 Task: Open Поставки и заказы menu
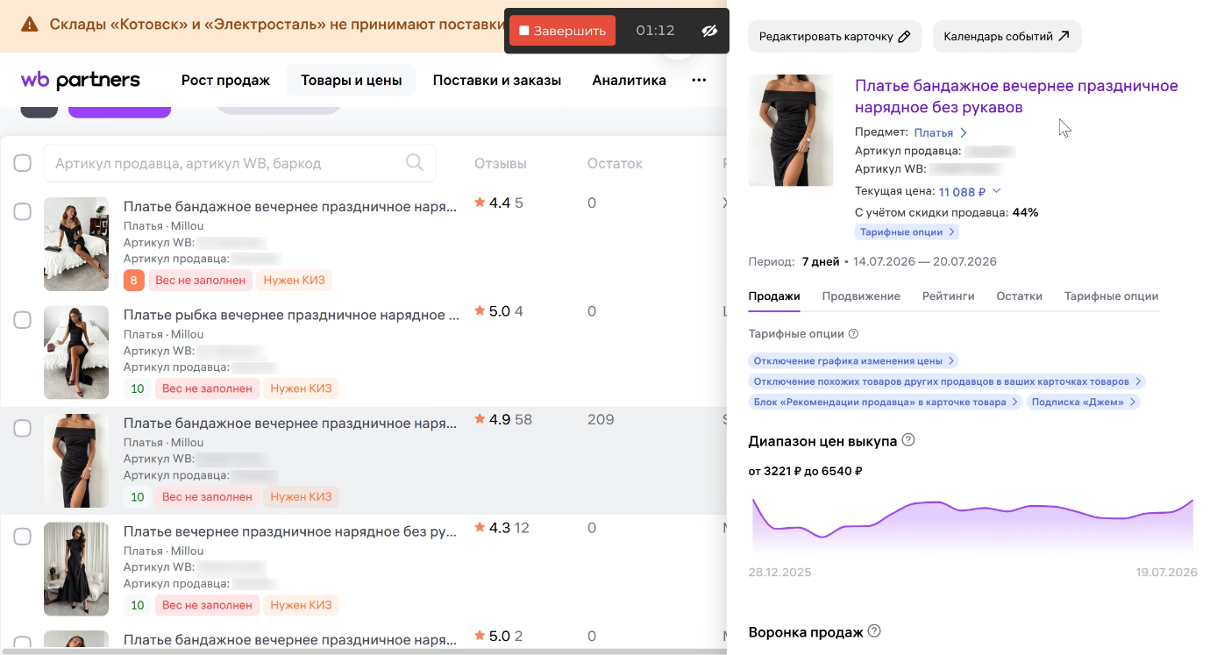[x=497, y=81]
